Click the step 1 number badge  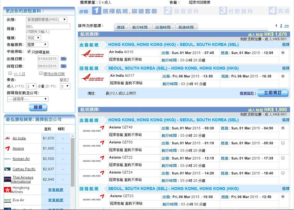(96, 11)
